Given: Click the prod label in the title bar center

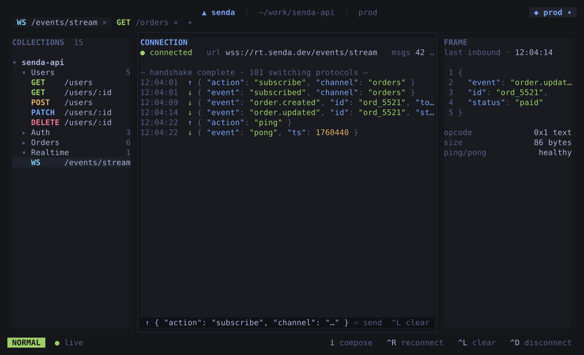Looking at the screenshot, I should (x=367, y=12).
